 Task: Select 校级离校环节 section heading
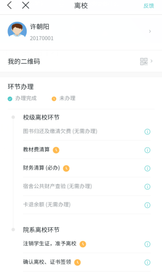(x=41, y=118)
